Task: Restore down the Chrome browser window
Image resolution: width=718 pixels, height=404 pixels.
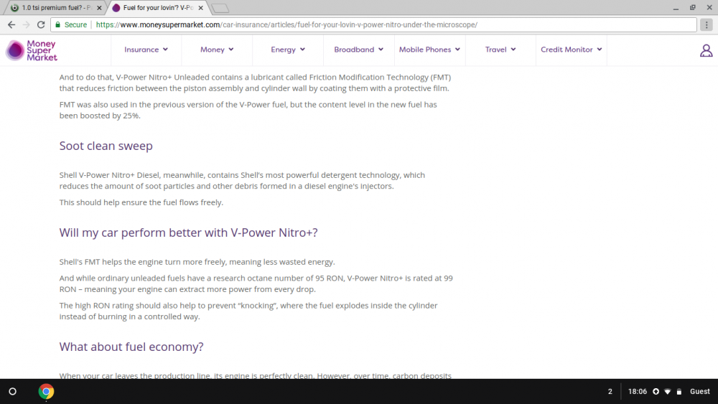Action: pyautogui.click(x=693, y=8)
